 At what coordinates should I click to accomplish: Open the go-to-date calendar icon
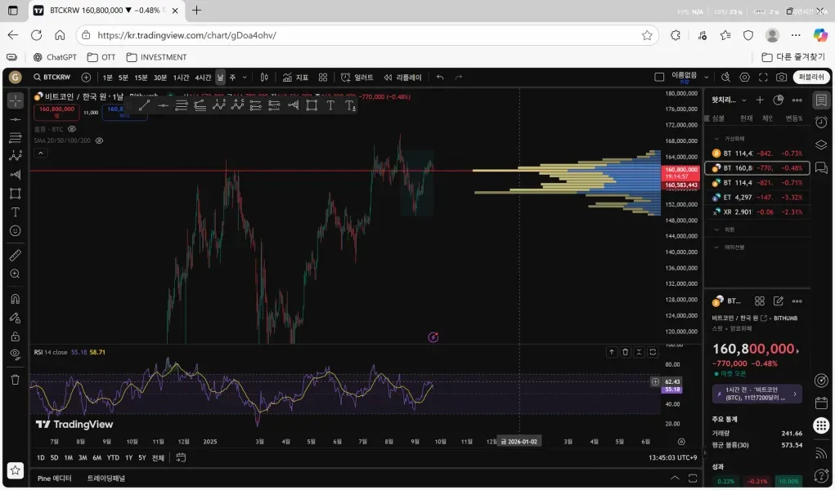point(181,457)
